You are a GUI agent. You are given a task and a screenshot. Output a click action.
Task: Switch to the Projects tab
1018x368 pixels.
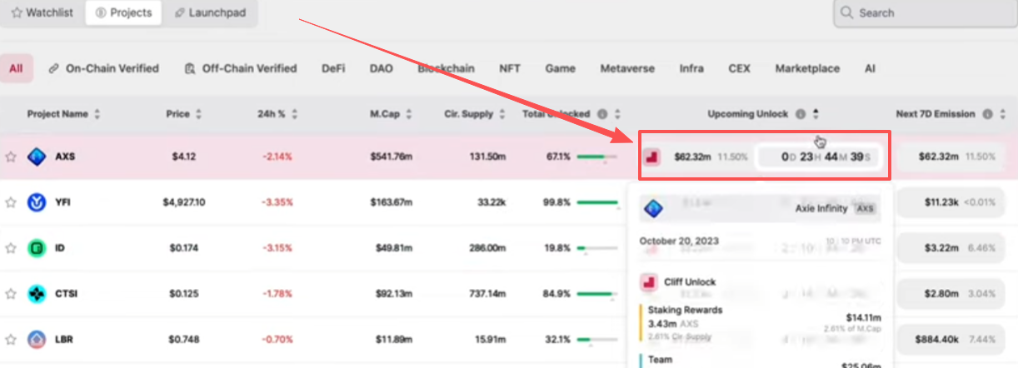pos(123,13)
